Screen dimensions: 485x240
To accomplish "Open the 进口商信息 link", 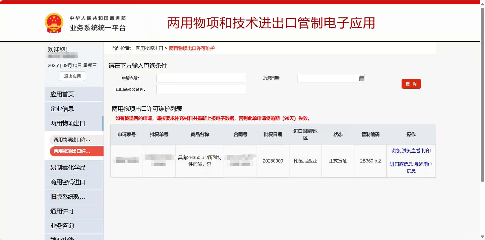I will pos(401,164).
